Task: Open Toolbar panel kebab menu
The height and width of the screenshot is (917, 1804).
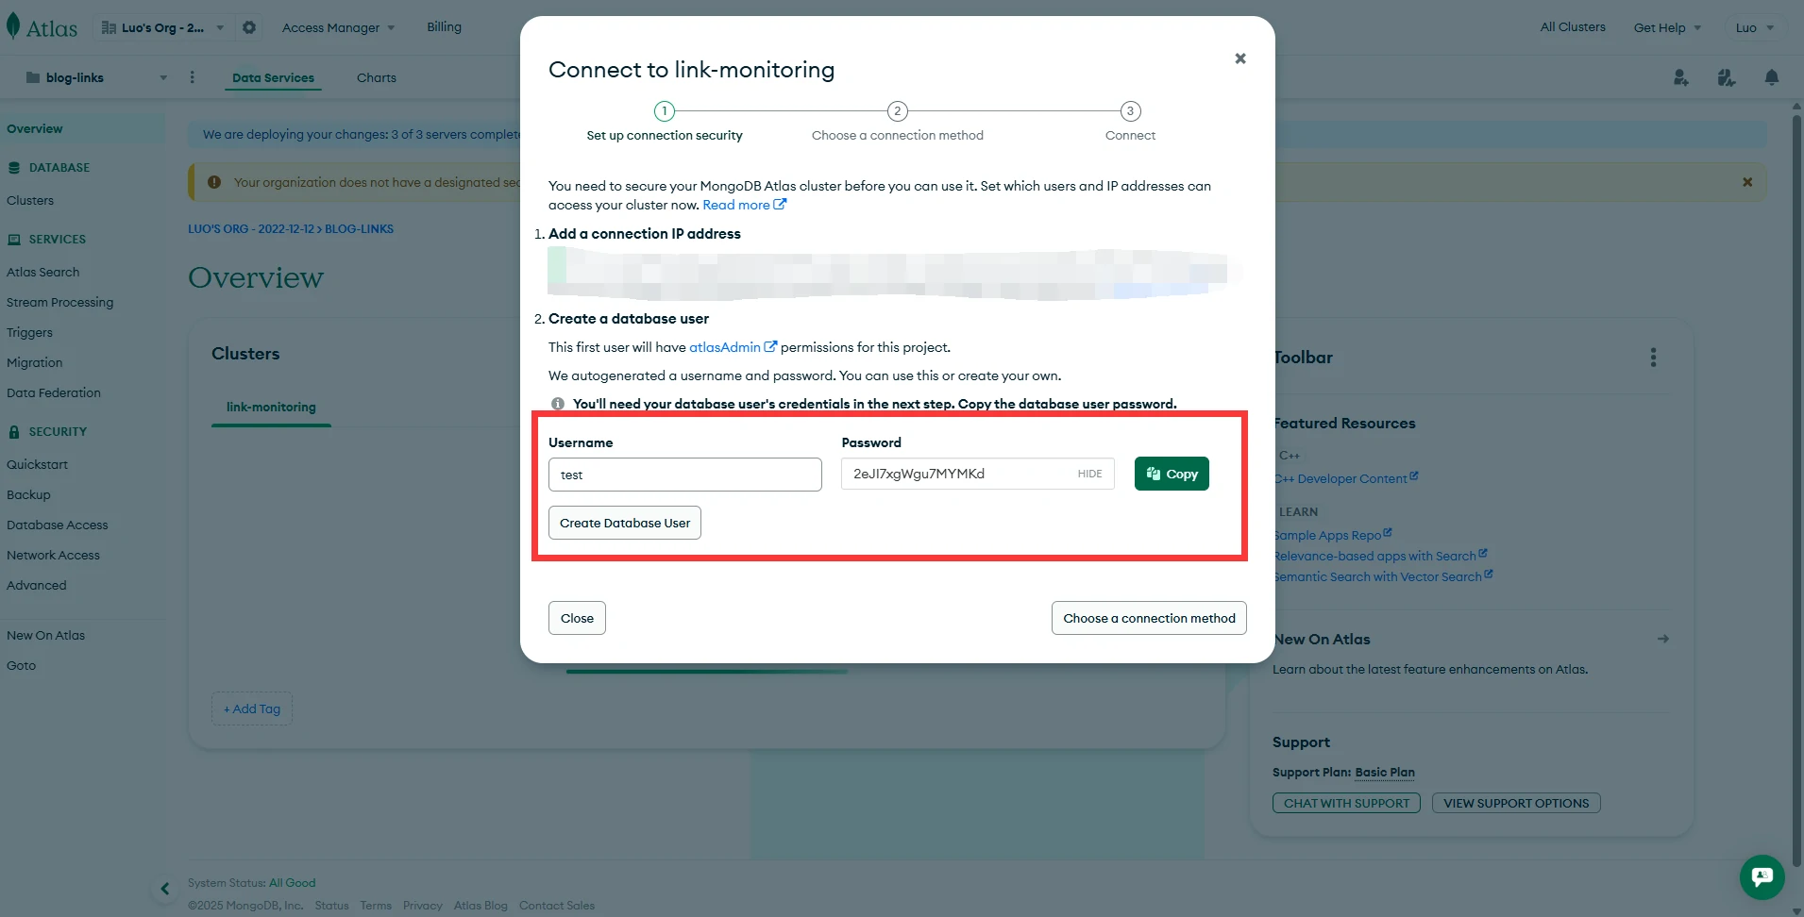Action: click(x=1653, y=358)
